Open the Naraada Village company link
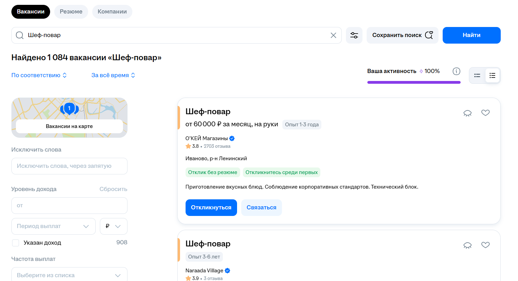 click(204, 271)
